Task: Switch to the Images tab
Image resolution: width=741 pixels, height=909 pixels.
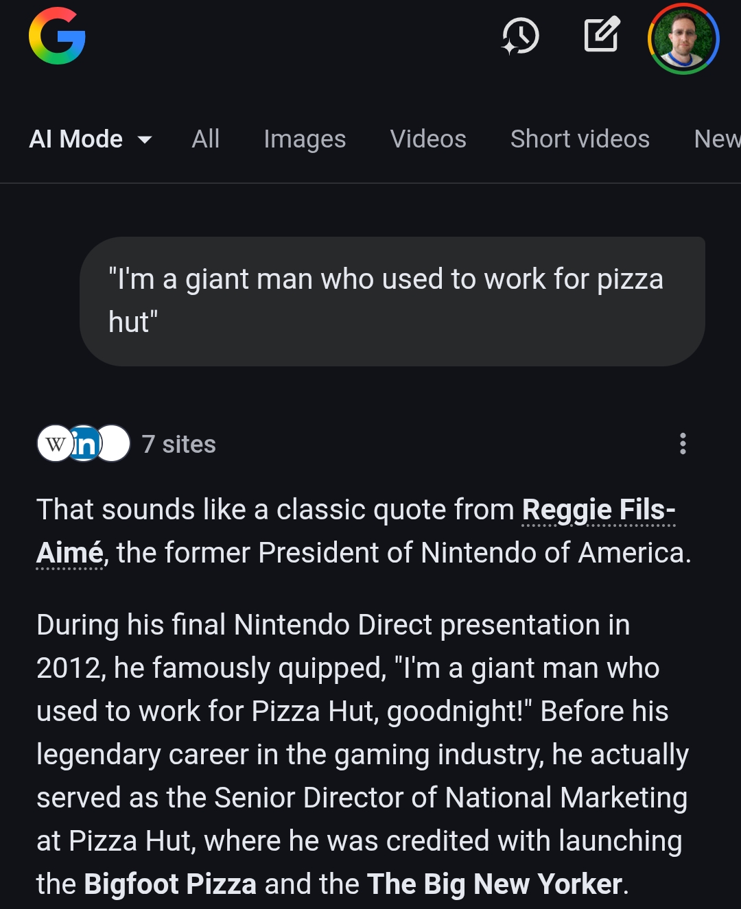Action: [x=305, y=139]
